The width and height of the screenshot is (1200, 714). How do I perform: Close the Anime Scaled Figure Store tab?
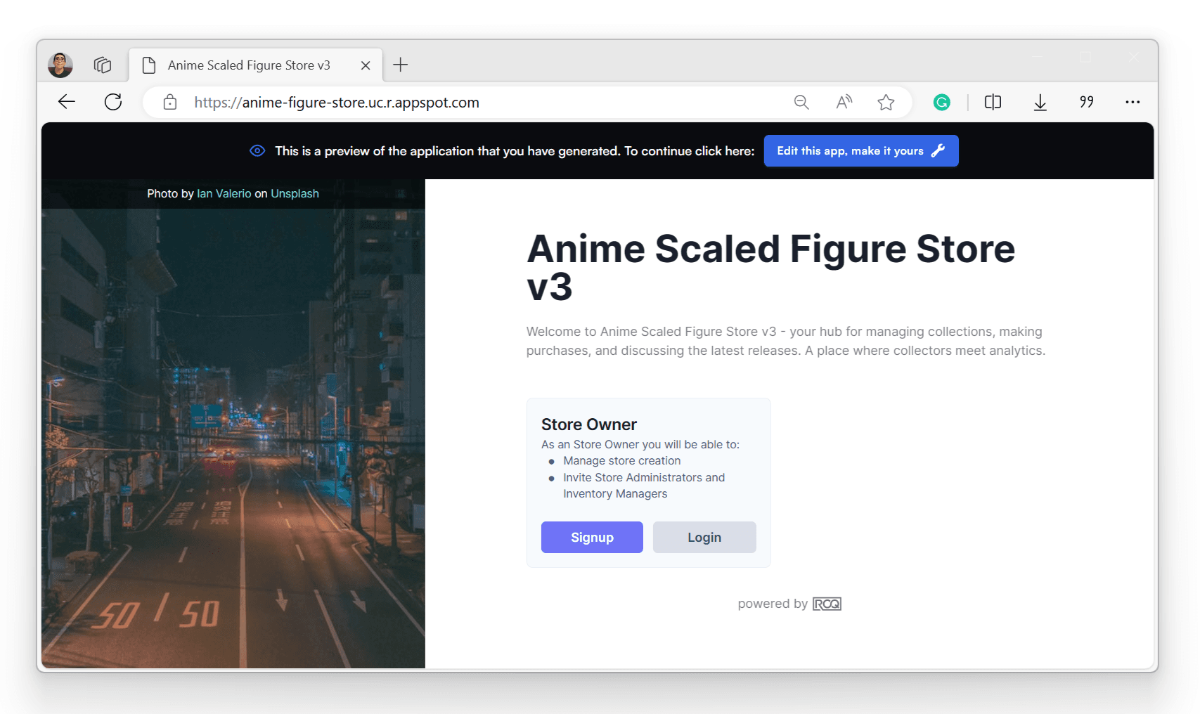coord(366,65)
